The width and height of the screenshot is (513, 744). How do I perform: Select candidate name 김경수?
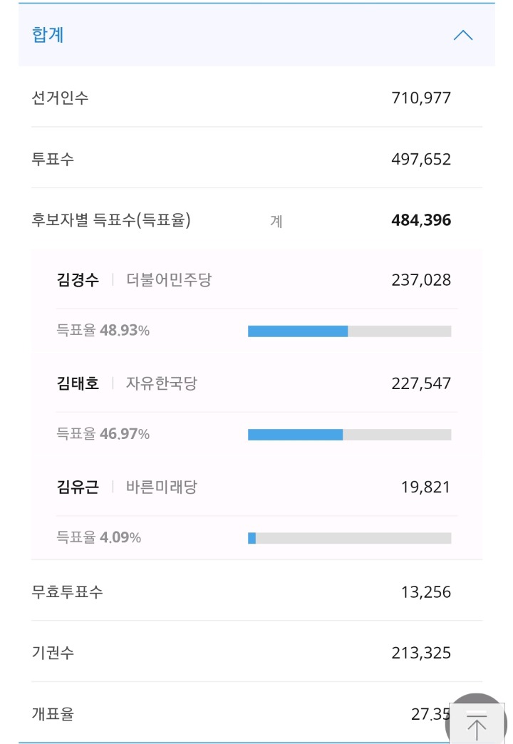click(x=77, y=279)
